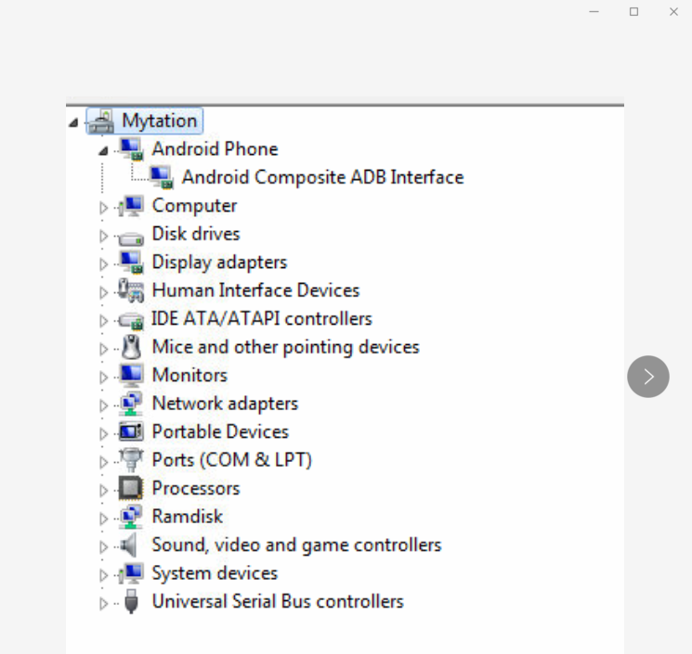This screenshot has height=654, width=692.
Task: Click the Disk drives icon
Action: 131,236
